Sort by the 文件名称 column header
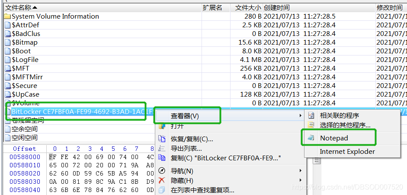 [x=103, y=7]
